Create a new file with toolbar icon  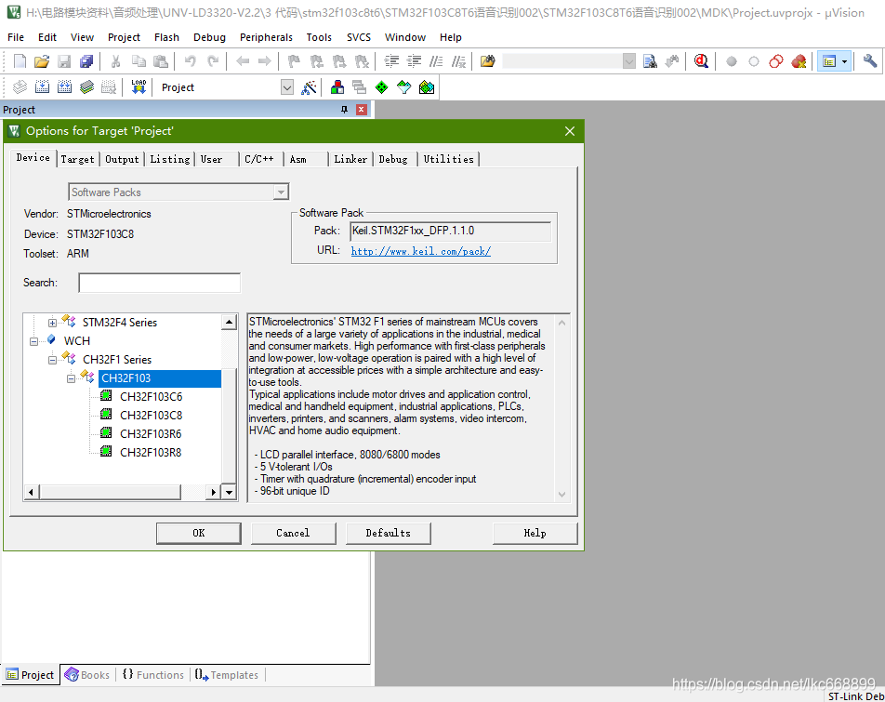[20, 61]
